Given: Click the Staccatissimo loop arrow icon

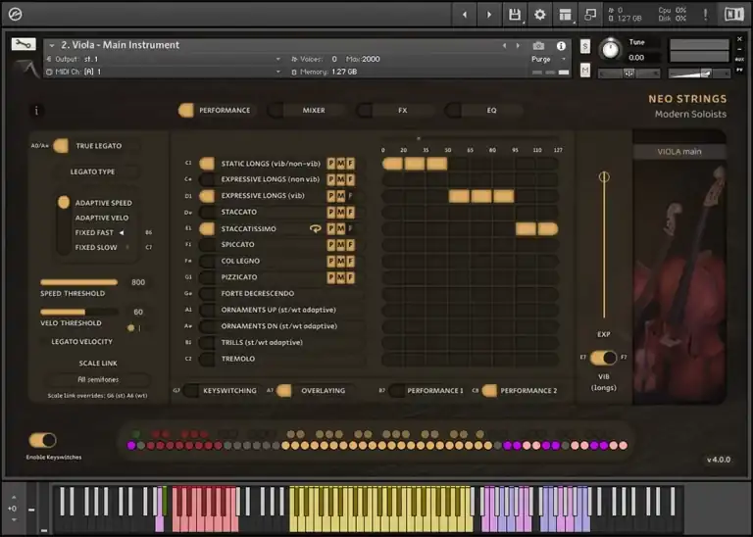Looking at the screenshot, I should click(x=315, y=229).
